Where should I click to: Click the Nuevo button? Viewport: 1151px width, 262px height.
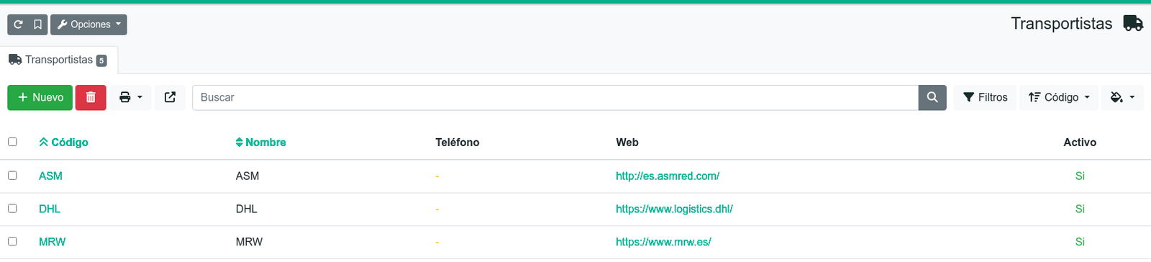40,97
